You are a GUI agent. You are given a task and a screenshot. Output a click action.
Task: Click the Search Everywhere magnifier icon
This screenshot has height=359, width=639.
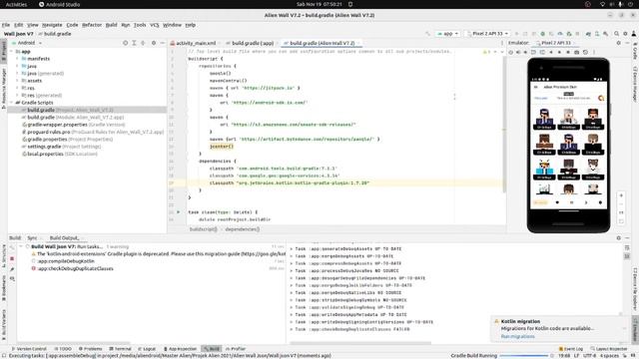(x=617, y=34)
